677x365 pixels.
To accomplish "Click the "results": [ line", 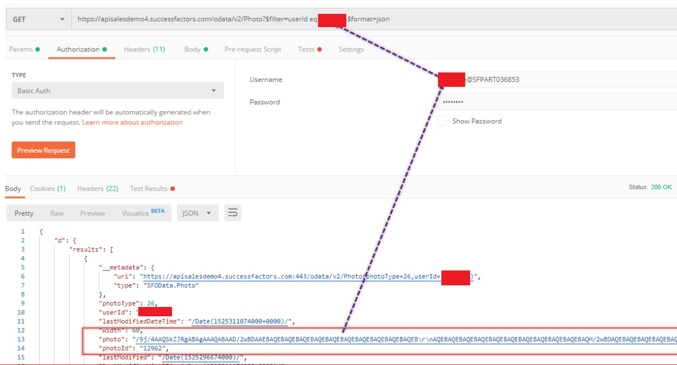I will [91, 249].
